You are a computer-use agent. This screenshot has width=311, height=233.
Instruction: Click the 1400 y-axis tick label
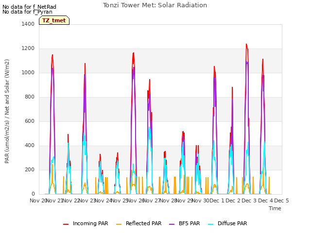pyautogui.click(x=28, y=24)
